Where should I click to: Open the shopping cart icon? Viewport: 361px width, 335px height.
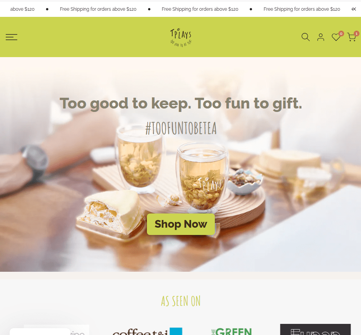pyautogui.click(x=351, y=37)
